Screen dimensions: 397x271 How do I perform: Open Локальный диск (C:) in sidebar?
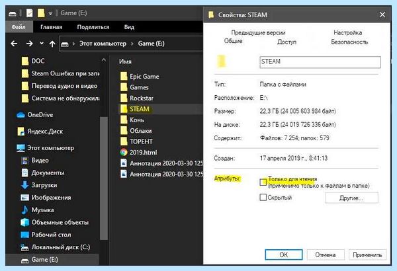click(x=55, y=247)
